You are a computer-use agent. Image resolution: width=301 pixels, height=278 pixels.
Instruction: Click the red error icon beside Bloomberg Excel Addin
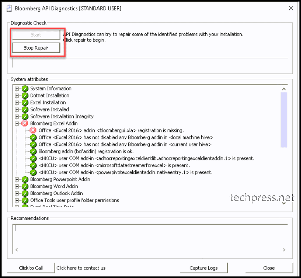[x=25, y=123]
